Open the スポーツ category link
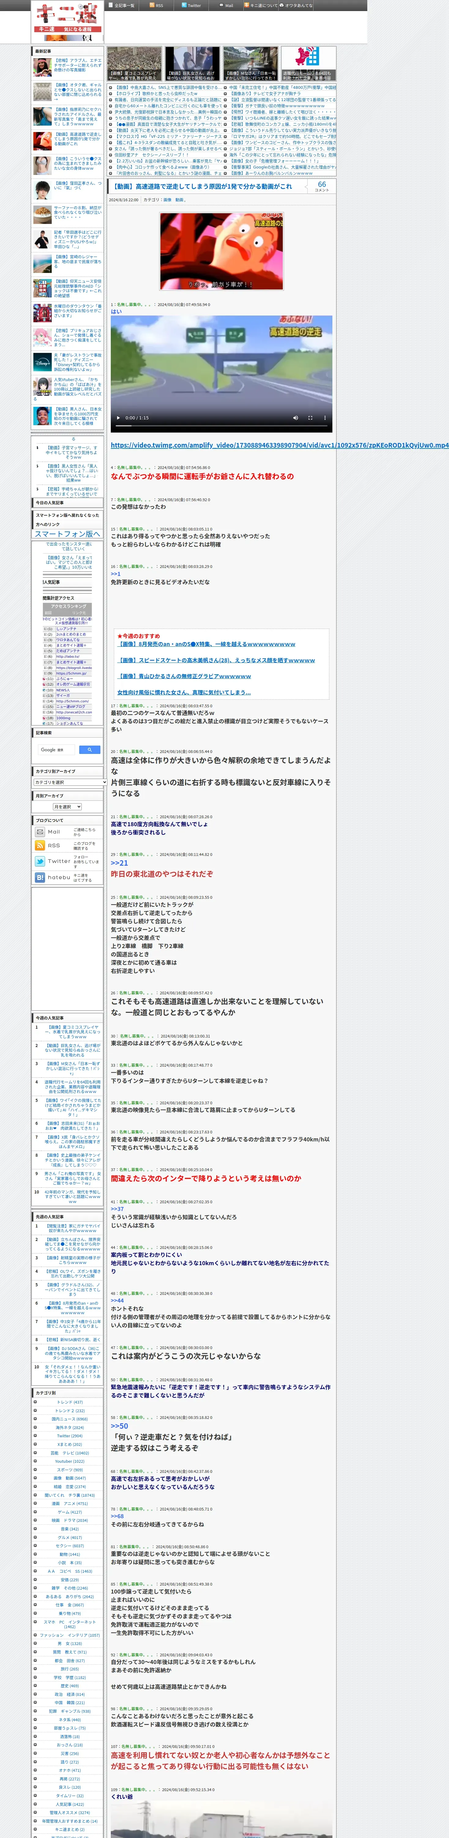 point(70,1470)
